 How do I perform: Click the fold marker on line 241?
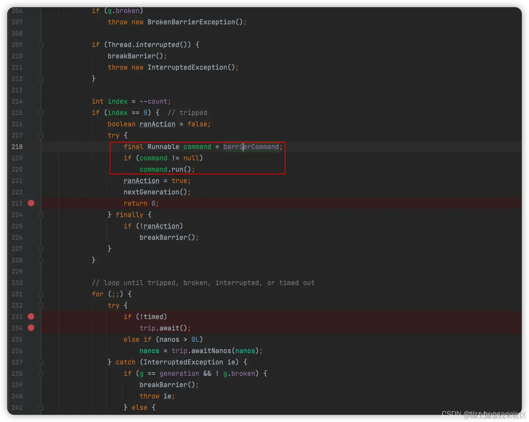[x=41, y=408]
